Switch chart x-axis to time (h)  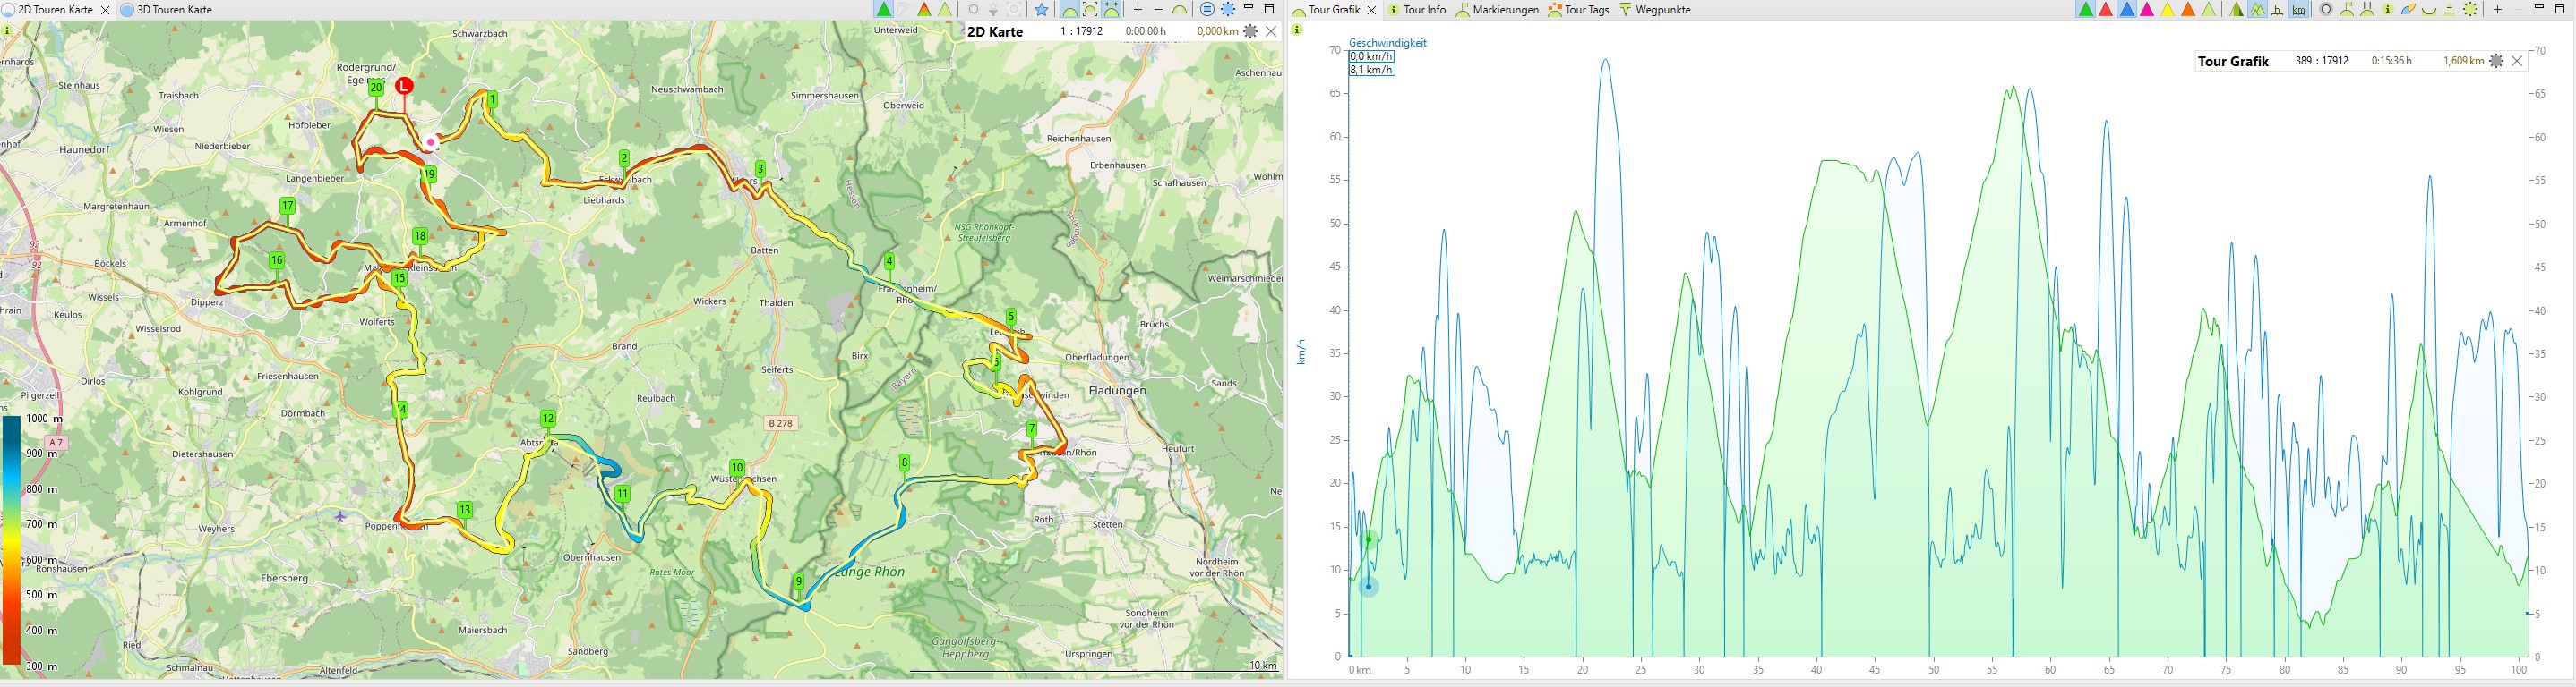click(2277, 10)
